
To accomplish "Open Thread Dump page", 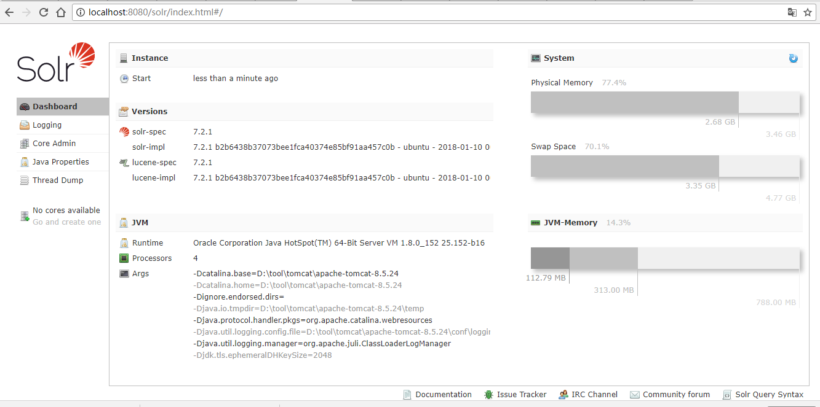I will click(63, 180).
